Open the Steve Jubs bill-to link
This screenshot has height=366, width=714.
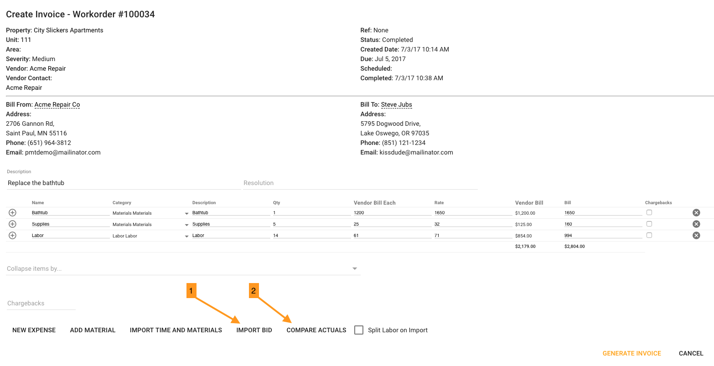397,105
